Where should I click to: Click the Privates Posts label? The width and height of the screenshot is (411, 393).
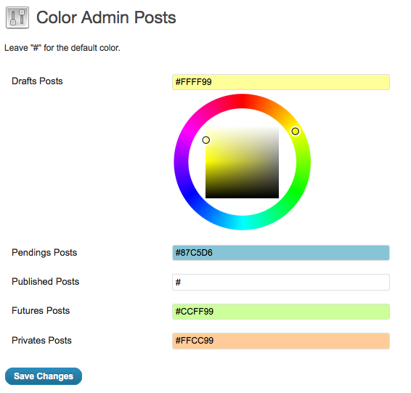(x=41, y=340)
